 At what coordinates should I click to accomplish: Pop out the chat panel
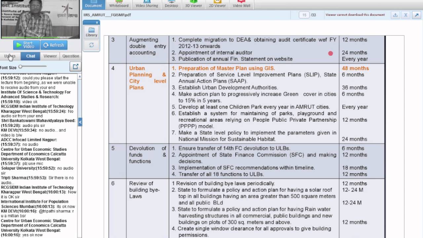[75, 66]
